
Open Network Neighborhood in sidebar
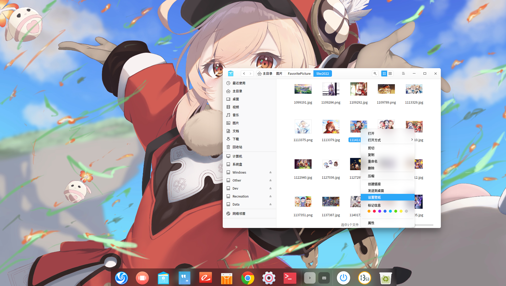coord(239,214)
